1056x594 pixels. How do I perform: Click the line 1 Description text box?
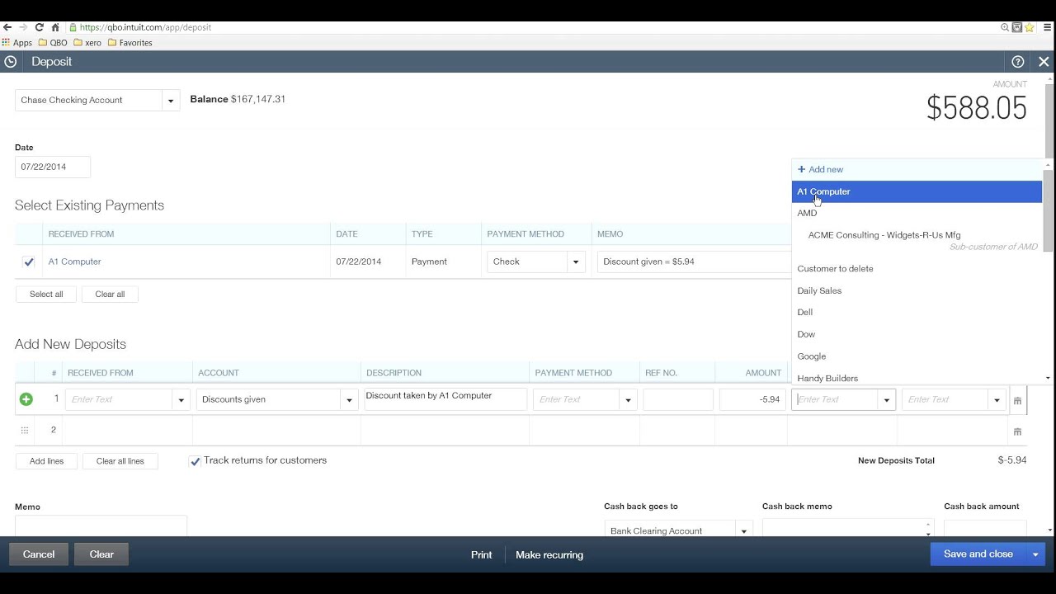[x=445, y=399]
